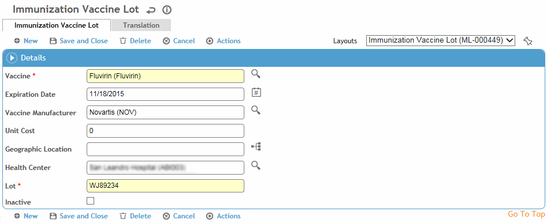Open the top Actions menu
547x223 pixels.
224,41
